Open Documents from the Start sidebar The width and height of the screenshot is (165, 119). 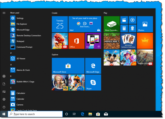(x=4, y=84)
